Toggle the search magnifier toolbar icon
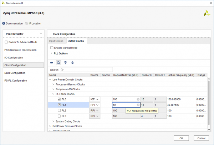The height and width of the screenshot is (145, 214). click(58, 62)
